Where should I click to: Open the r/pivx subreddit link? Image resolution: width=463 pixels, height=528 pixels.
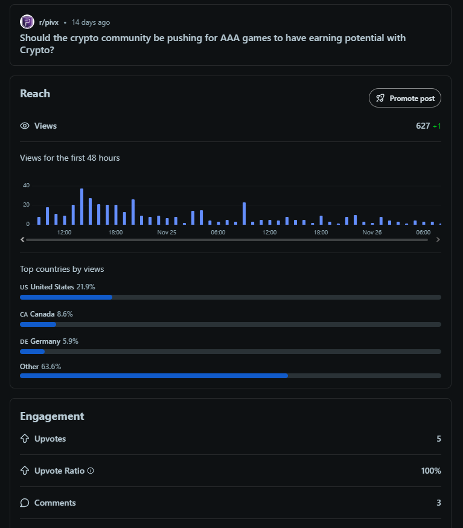pyautogui.click(x=49, y=22)
